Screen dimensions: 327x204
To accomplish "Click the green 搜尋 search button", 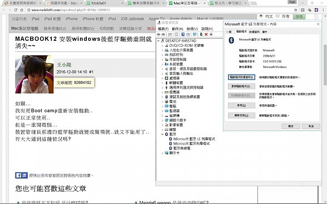I will click(x=299, y=16).
